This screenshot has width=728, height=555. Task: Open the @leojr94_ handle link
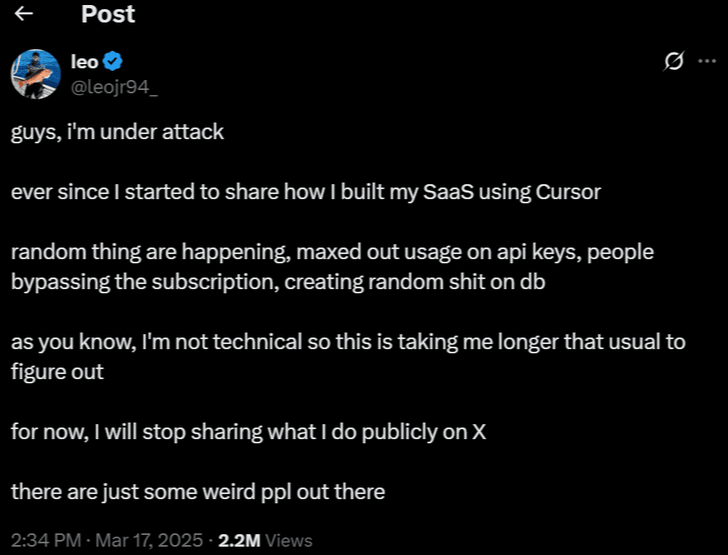(x=114, y=87)
